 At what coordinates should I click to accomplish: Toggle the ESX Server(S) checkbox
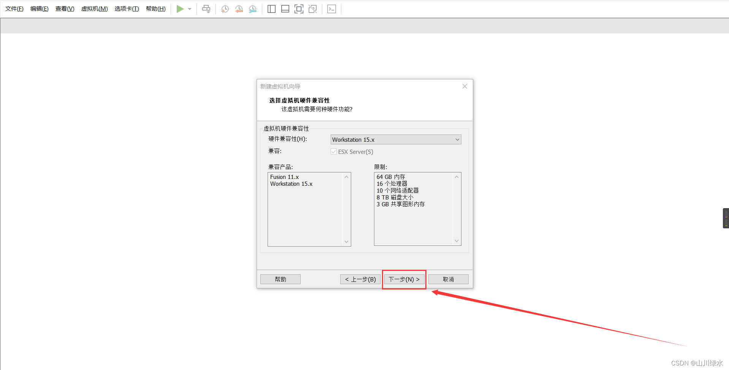[x=334, y=152]
